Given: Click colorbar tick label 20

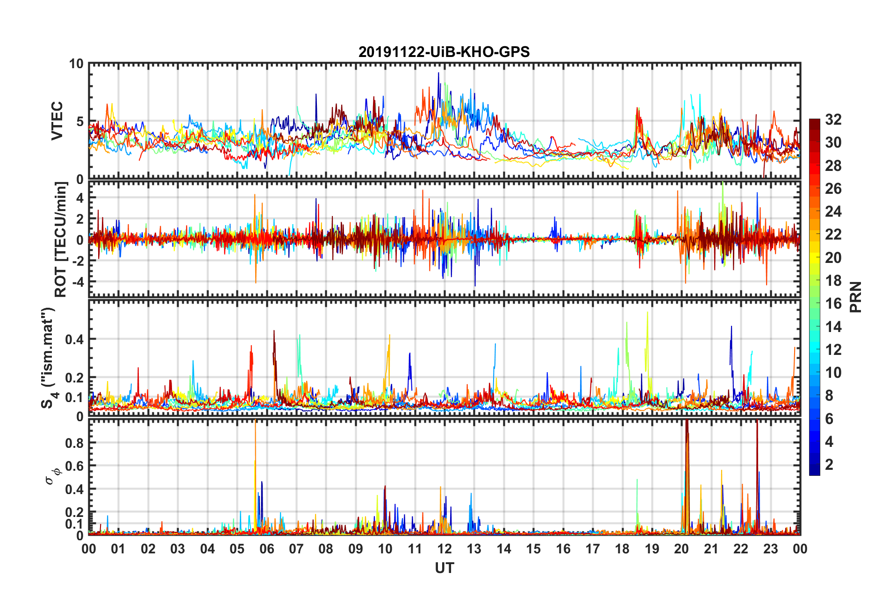Looking at the screenshot, I should [x=833, y=258].
